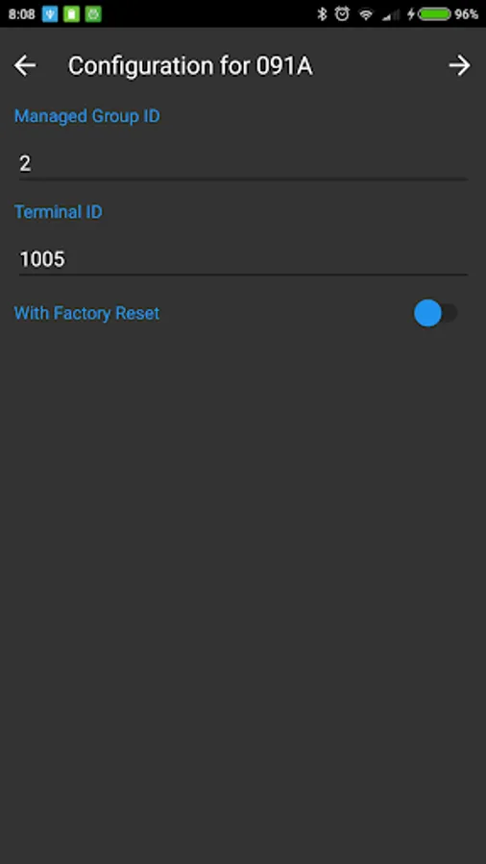The height and width of the screenshot is (864, 486).
Task: Tap the cellular signal bars icon
Action: coord(391,14)
